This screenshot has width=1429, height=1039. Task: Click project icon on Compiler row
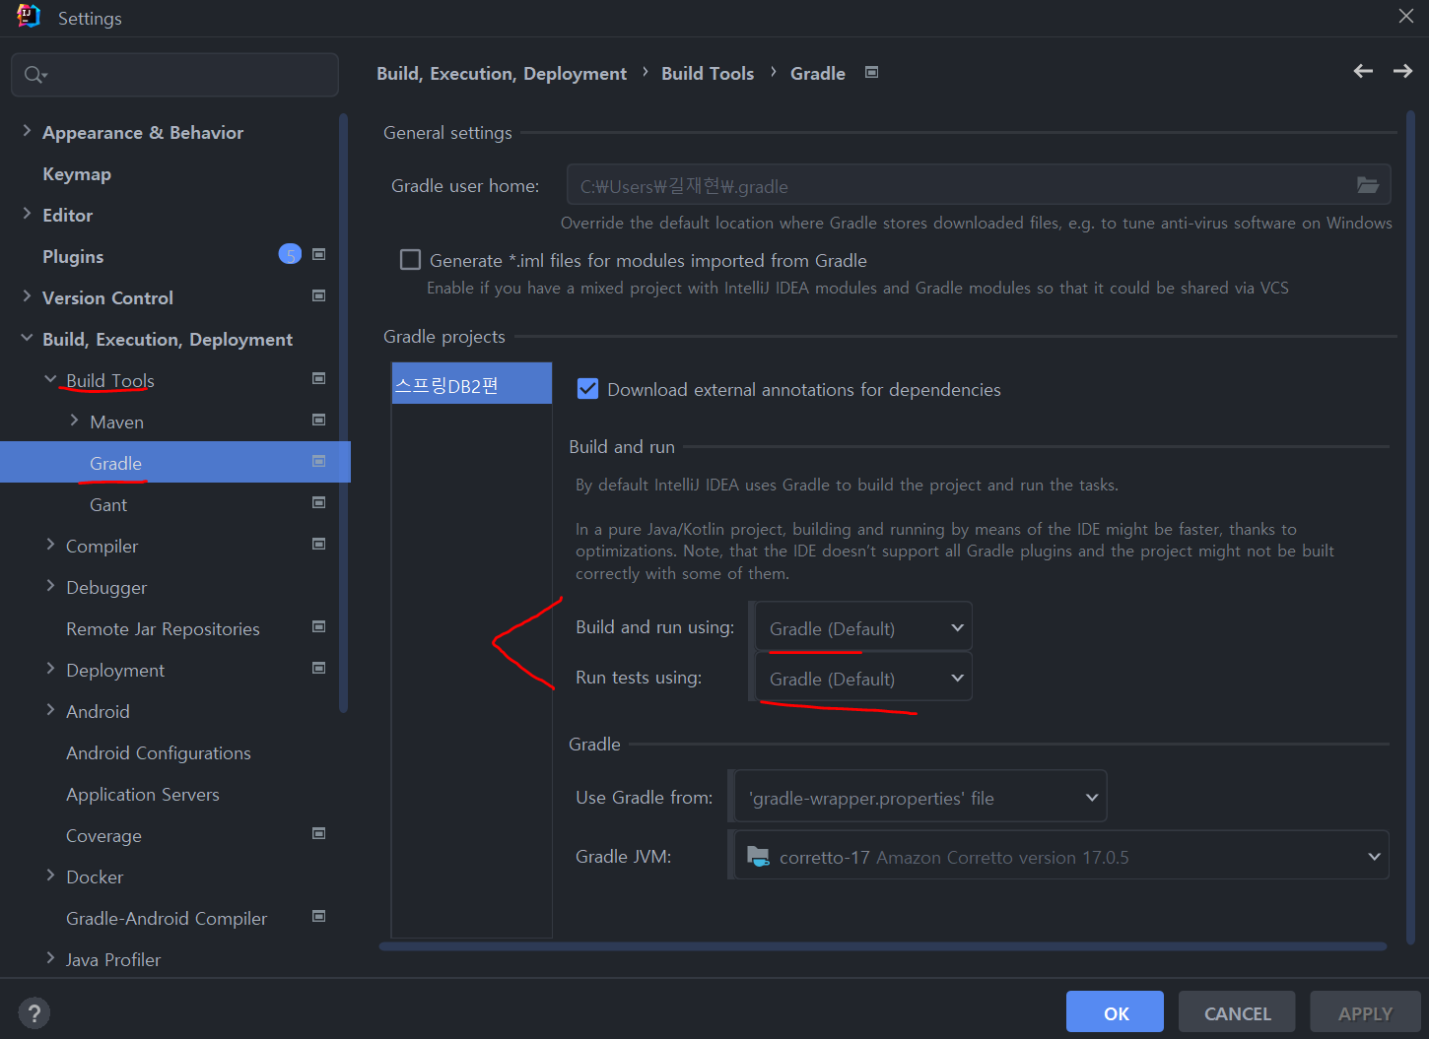318,544
